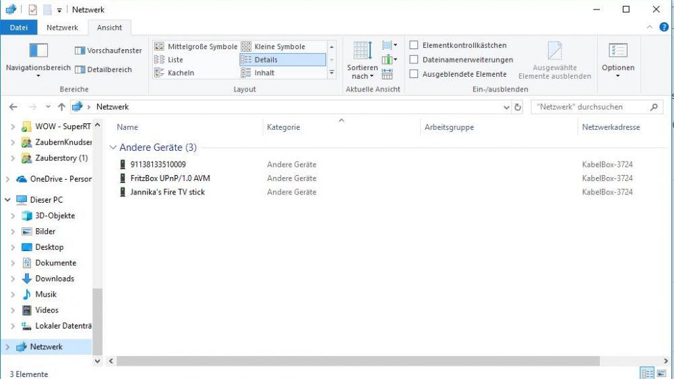Open the Navigationsbereich pane icon
This screenshot has width=674, height=379.
[x=38, y=50]
